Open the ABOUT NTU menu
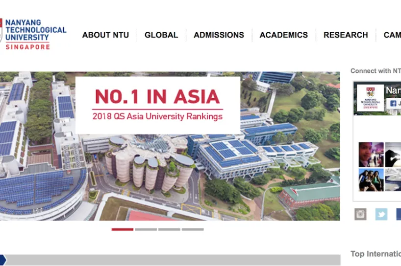Image resolution: width=401 pixels, height=266 pixels. pyautogui.click(x=105, y=35)
